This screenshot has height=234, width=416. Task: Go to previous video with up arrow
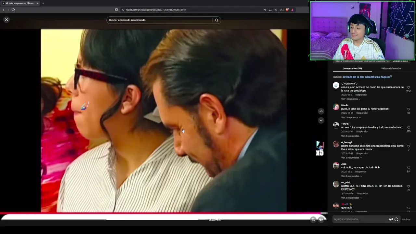coord(321,111)
